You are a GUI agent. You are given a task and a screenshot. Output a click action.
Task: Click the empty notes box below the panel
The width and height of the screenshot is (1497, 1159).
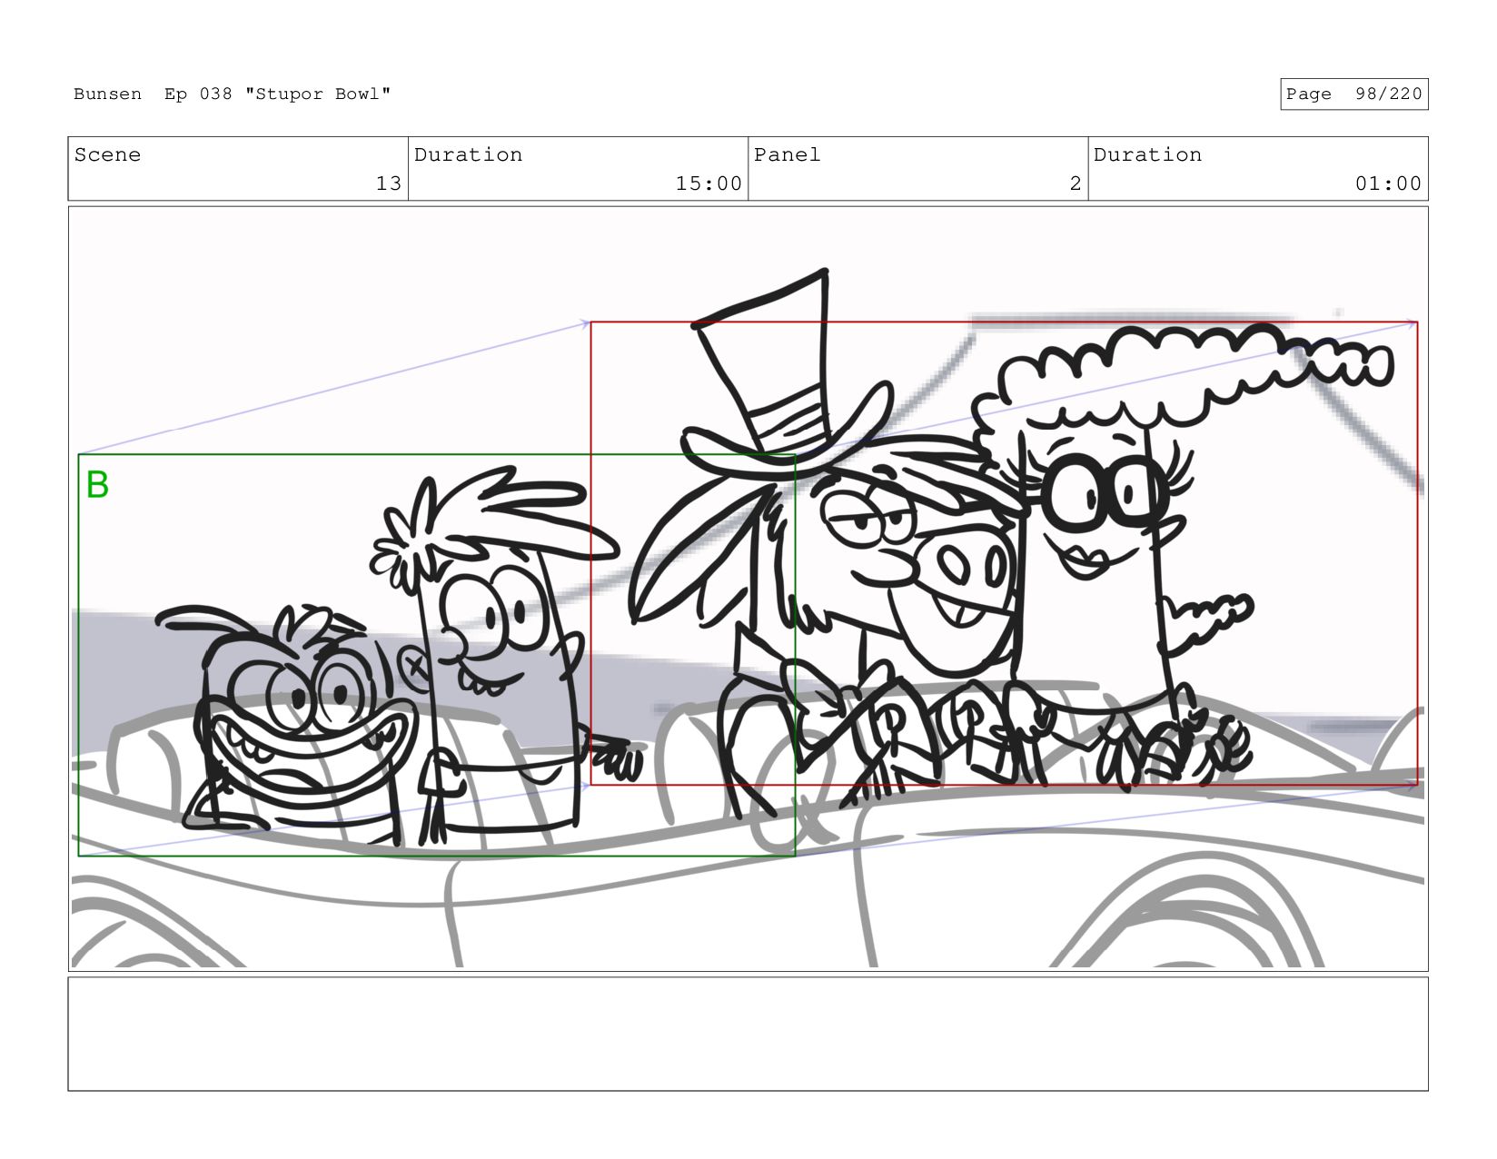click(748, 1034)
